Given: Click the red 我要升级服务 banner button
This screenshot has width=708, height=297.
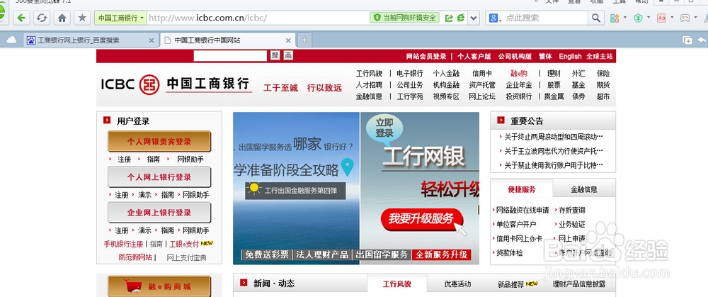Looking at the screenshot, I should click(x=421, y=219).
